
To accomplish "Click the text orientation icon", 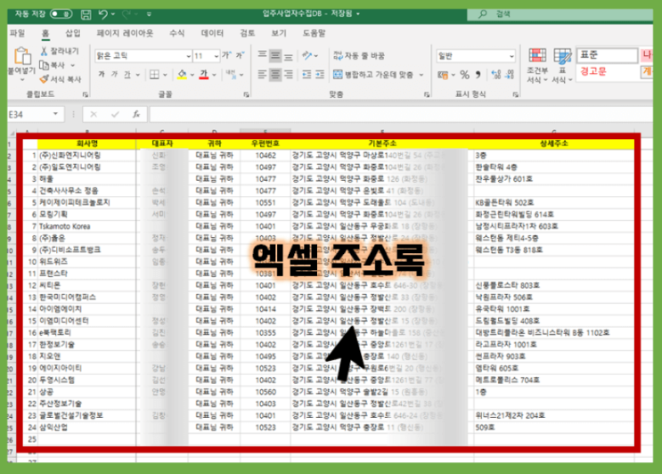I will pyautogui.click(x=306, y=55).
